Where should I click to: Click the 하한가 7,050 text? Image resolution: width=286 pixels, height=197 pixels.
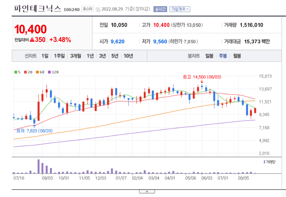click(x=183, y=42)
